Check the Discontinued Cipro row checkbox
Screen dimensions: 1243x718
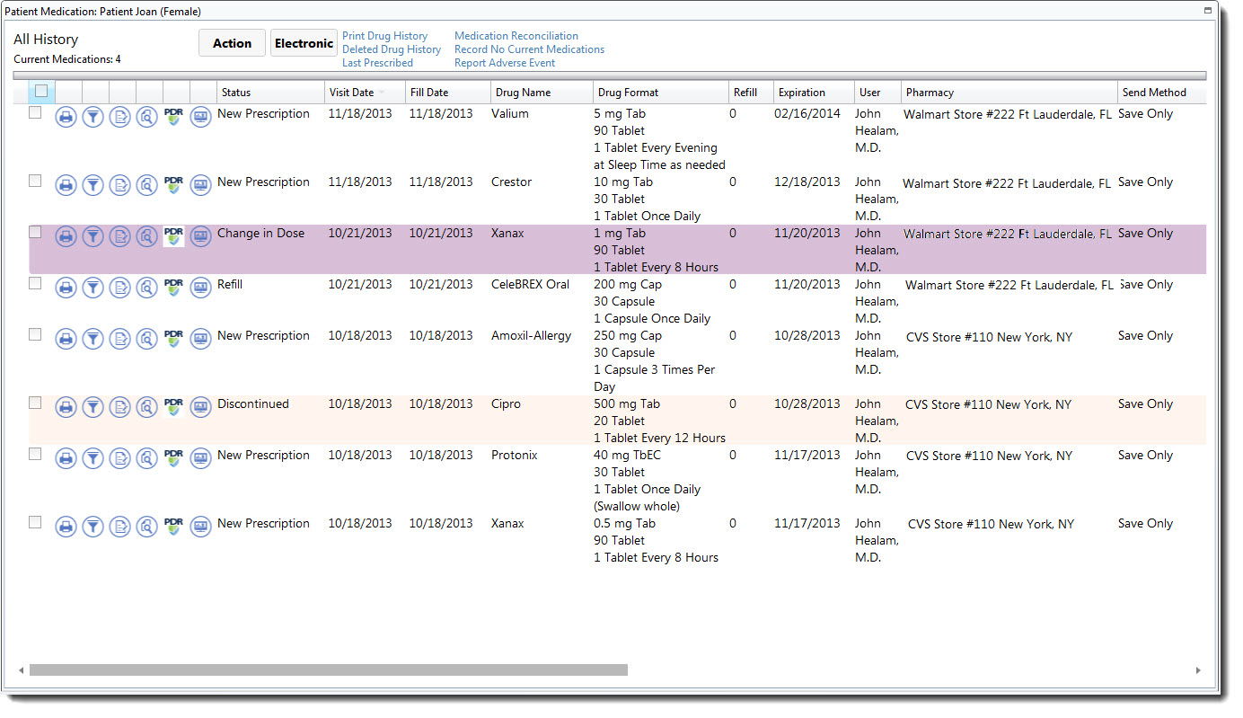pyautogui.click(x=35, y=403)
